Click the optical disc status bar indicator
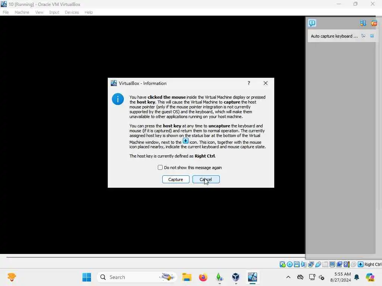This screenshot has height=286, width=382. pyautogui.click(x=289, y=264)
